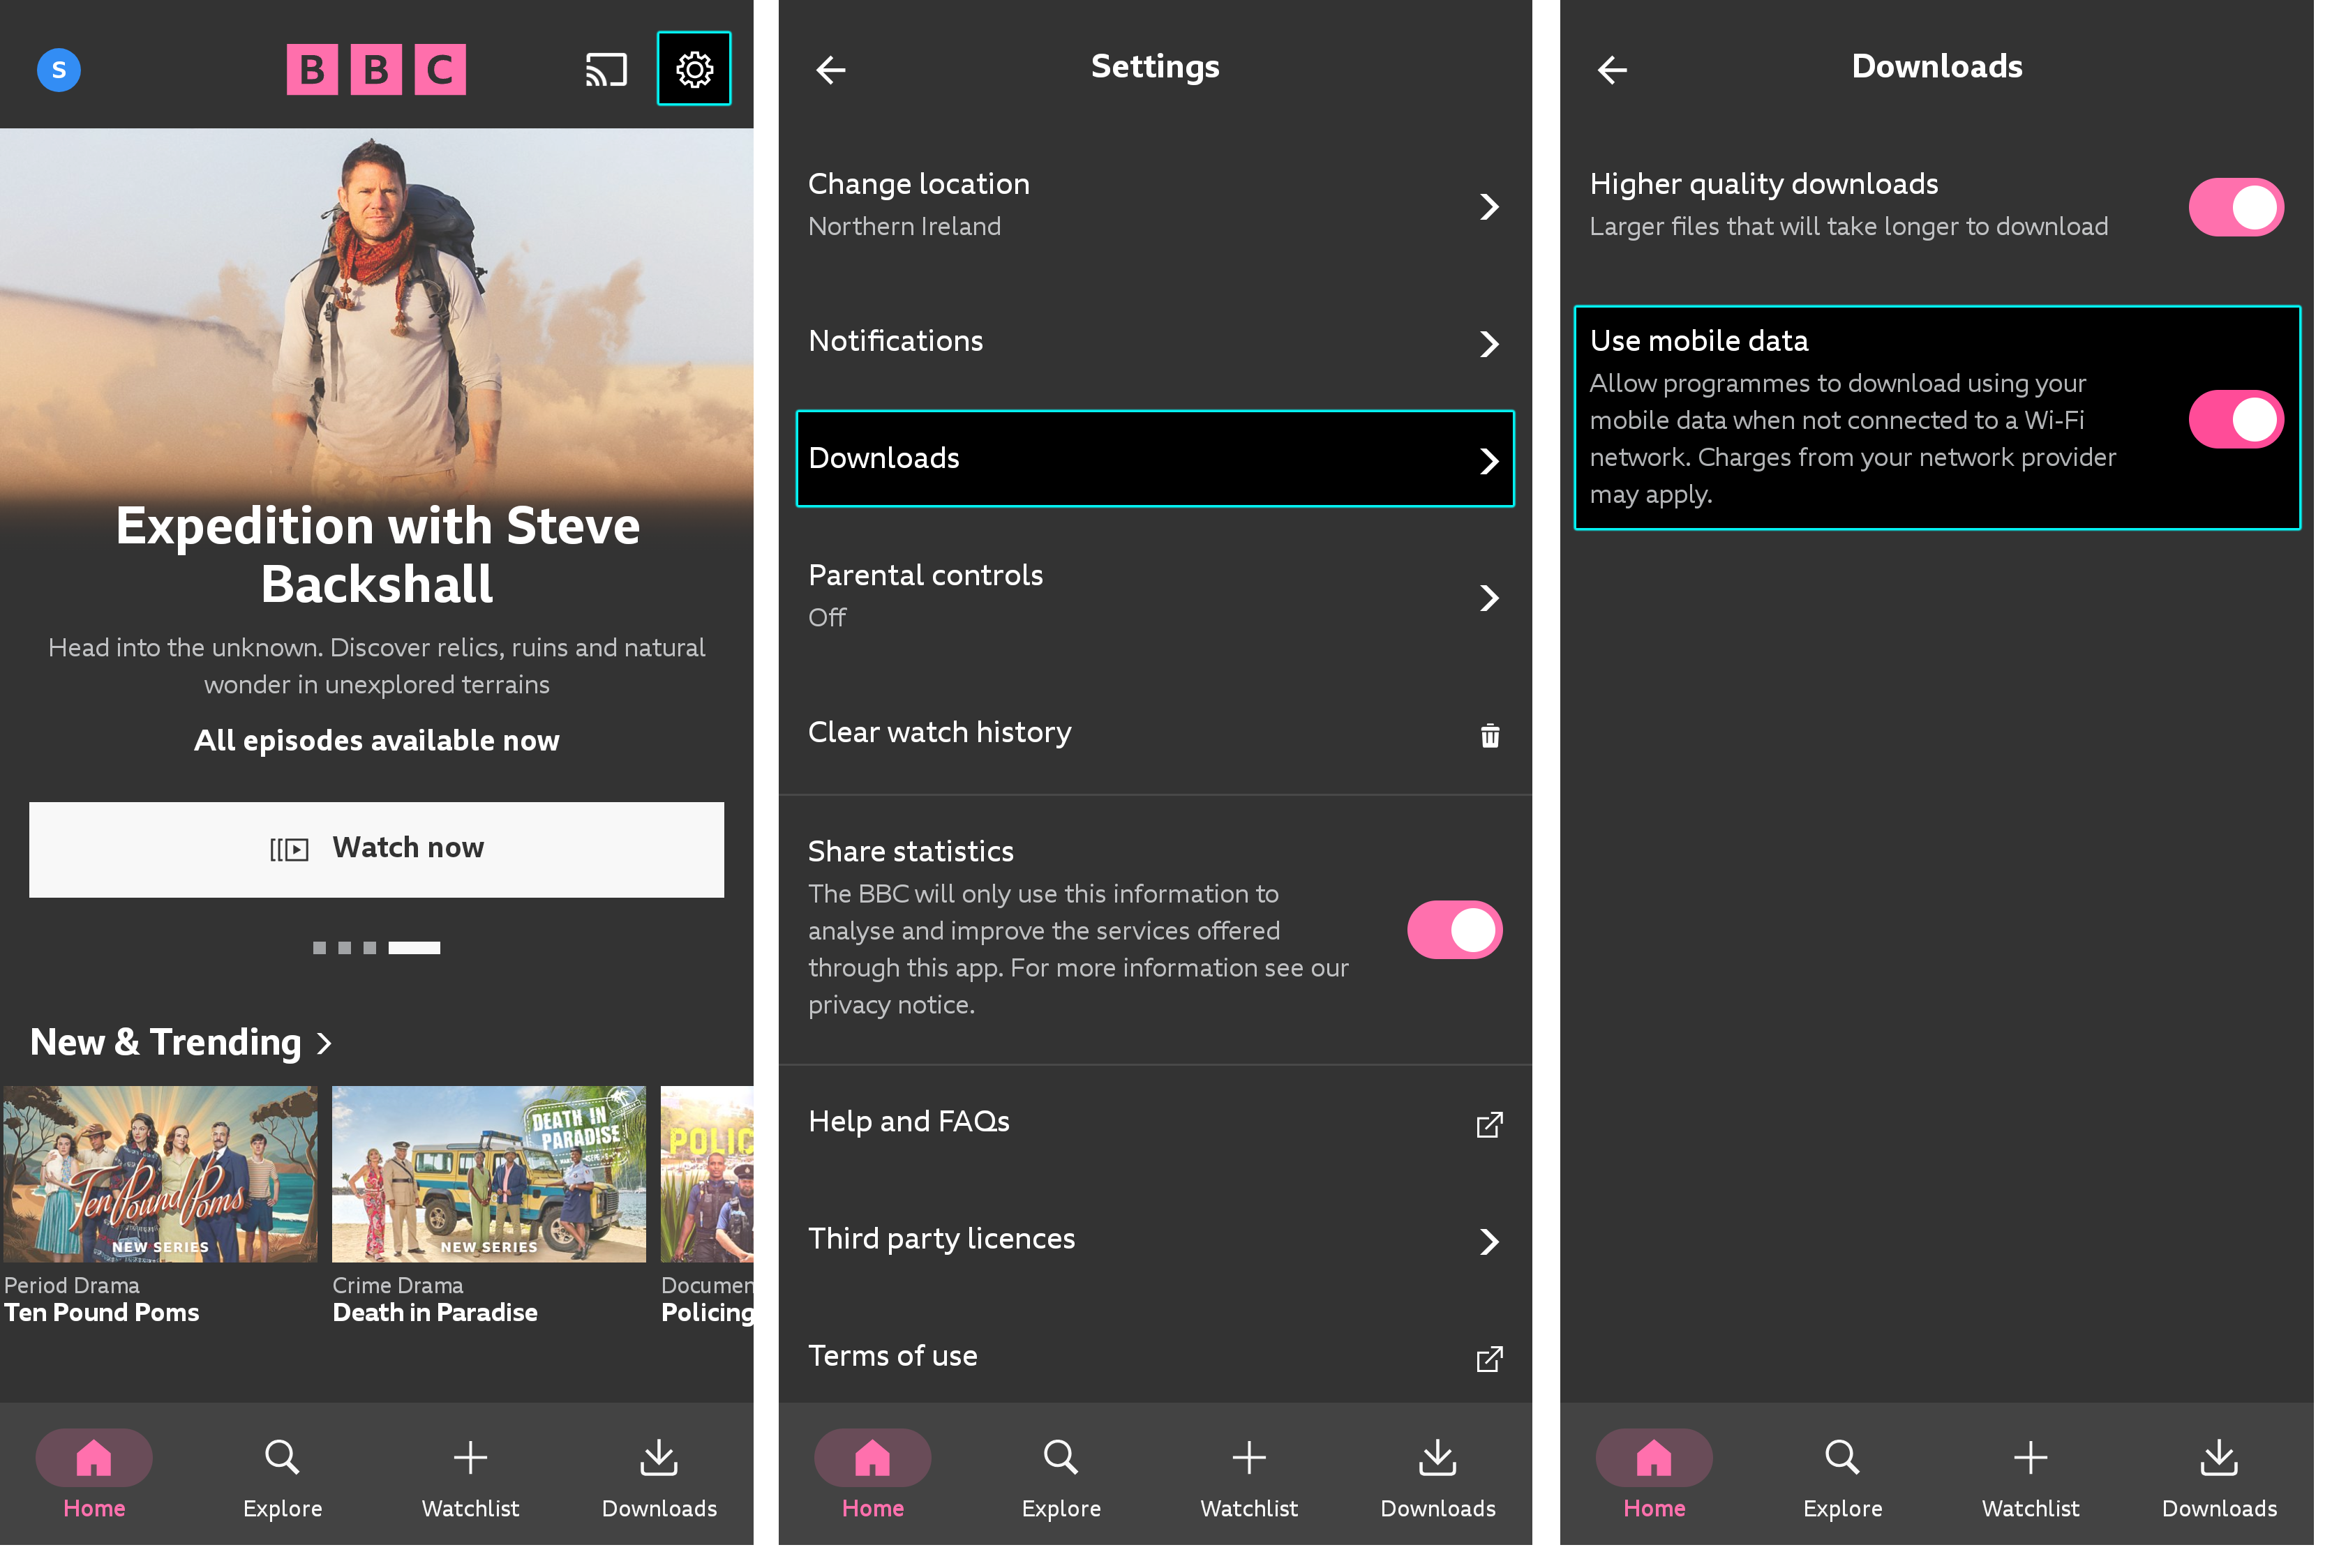Select the profile avatar icon
Screen dimensions: 2339x1568
point(58,70)
